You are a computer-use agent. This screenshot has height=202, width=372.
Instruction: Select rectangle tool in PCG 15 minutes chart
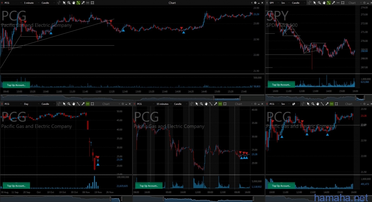click(x=225, y=104)
